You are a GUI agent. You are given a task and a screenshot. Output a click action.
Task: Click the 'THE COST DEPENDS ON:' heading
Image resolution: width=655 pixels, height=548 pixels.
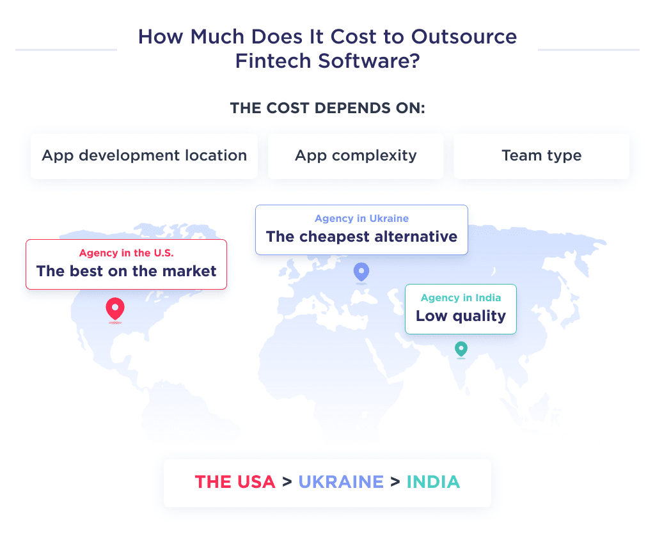click(327, 108)
